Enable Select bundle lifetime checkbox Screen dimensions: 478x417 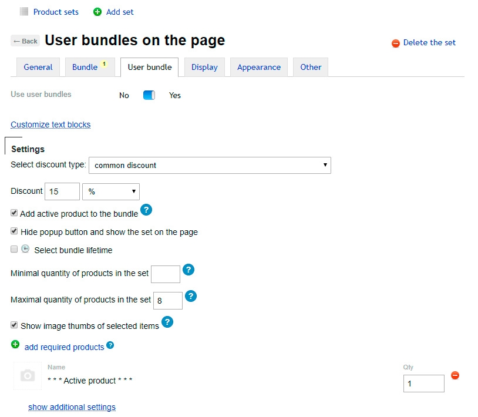(x=14, y=250)
